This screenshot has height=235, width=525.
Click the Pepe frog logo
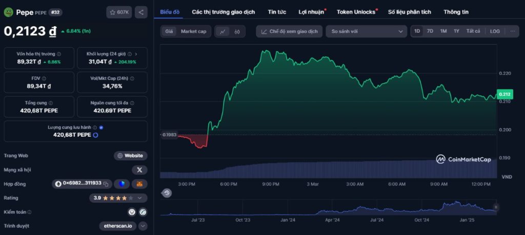coord(8,12)
